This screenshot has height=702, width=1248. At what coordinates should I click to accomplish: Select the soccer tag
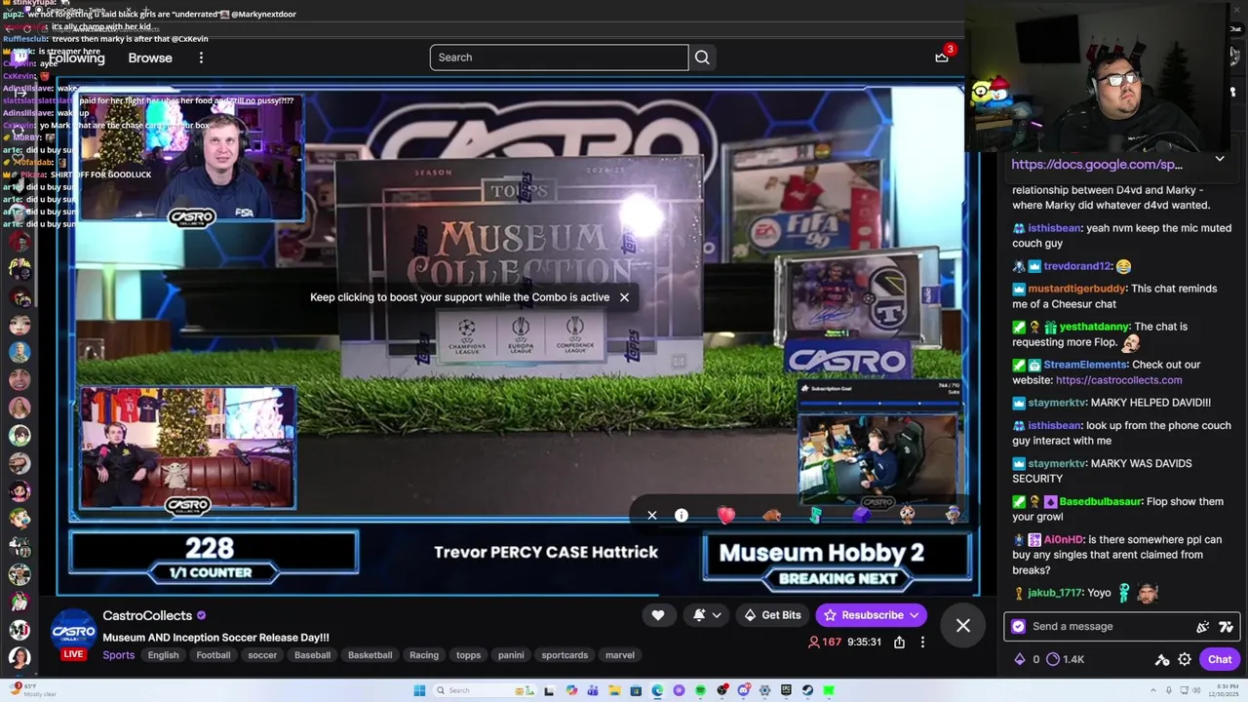pyautogui.click(x=262, y=655)
